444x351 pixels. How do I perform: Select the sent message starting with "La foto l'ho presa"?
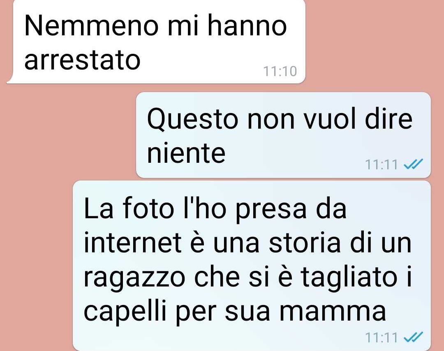point(252,266)
